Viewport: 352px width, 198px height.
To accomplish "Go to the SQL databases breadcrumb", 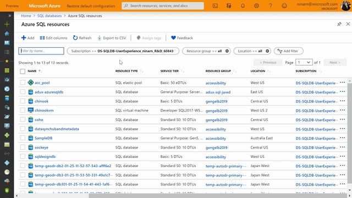I will coord(50,16).
